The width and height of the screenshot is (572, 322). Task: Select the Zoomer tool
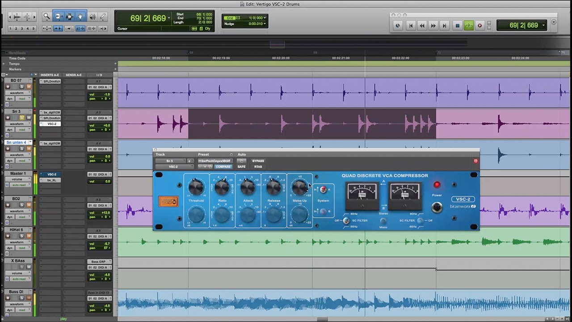tap(46, 17)
